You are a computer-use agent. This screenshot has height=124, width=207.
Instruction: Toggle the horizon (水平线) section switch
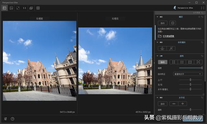pyautogui.click(x=161, y=98)
